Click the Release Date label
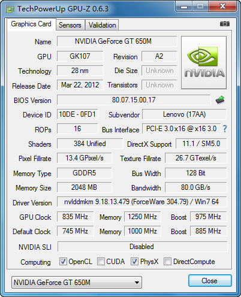Screen dimensions: 241x297 (31, 86)
